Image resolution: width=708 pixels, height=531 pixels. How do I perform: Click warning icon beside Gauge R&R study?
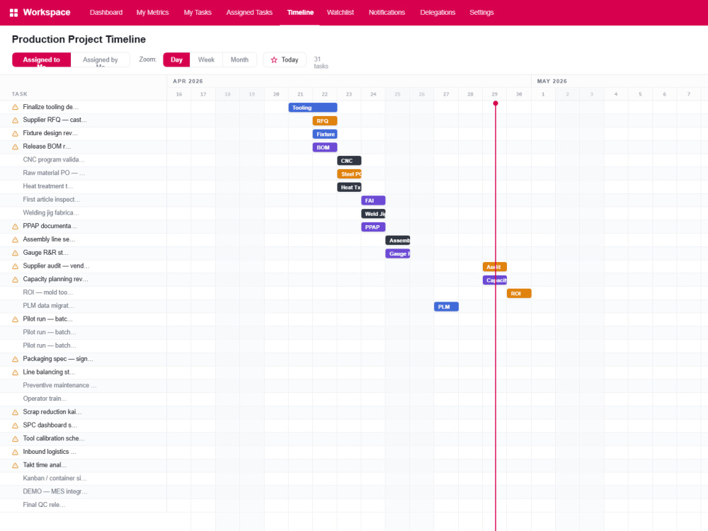point(15,253)
